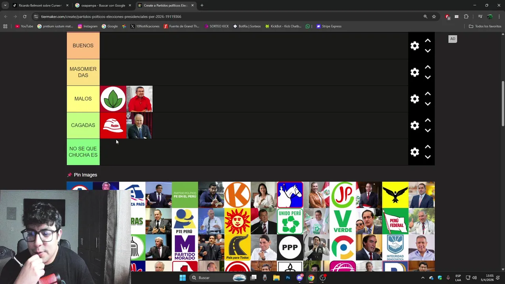
Task: Move BUENOS tier up with arrow
Action: [x=428, y=41]
